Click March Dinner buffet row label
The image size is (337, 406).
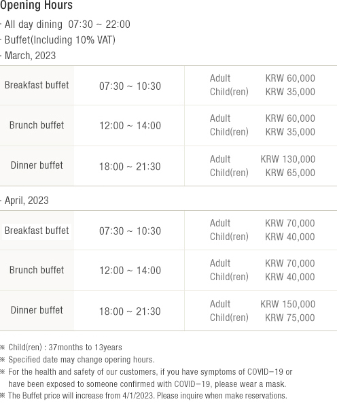click(37, 165)
